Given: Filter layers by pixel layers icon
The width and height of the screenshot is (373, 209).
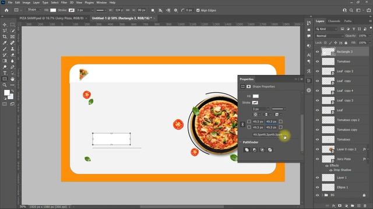Looking at the screenshot, I should pos(342,29).
